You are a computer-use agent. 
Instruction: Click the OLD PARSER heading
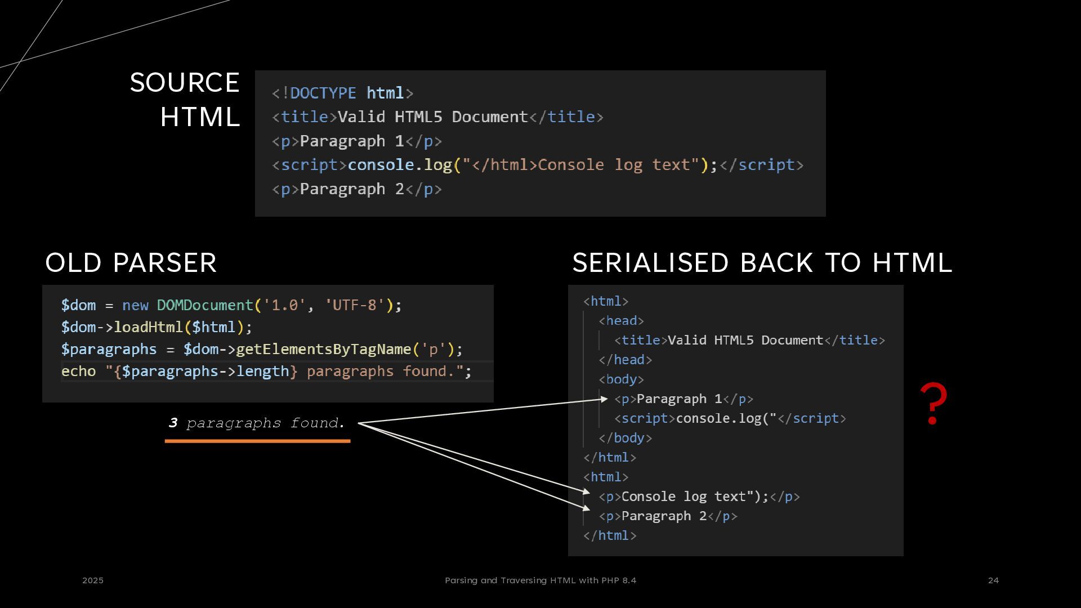click(x=131, y=263)
